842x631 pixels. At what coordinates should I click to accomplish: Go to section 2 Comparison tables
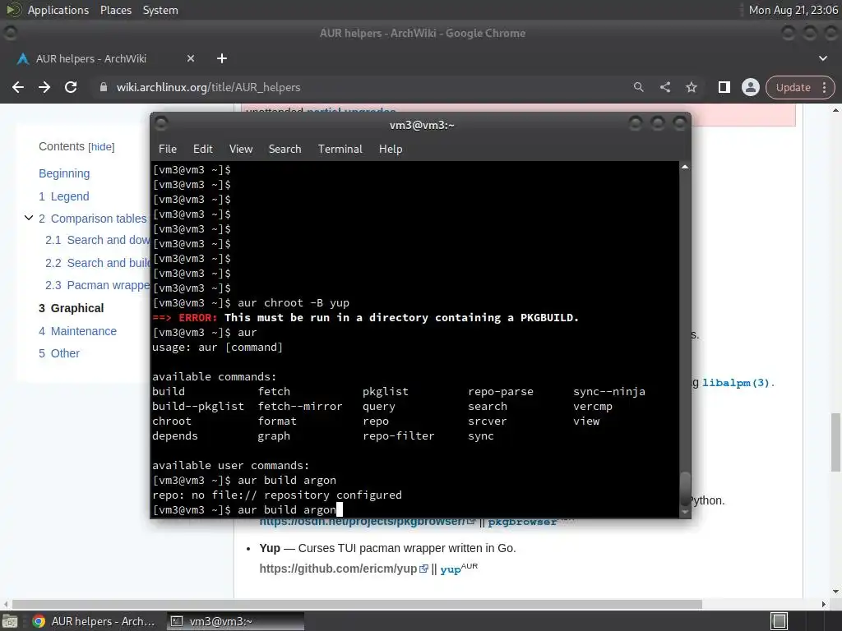click(92, 219)
